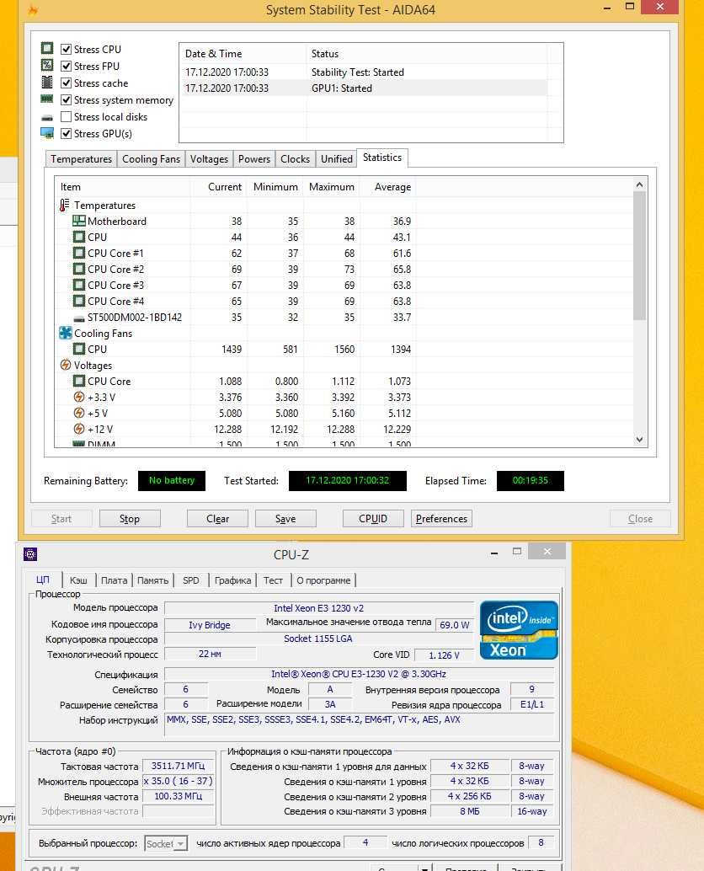
Task: Click the Intel Xeon logo in CPU-Z
Action: point(519,630)
